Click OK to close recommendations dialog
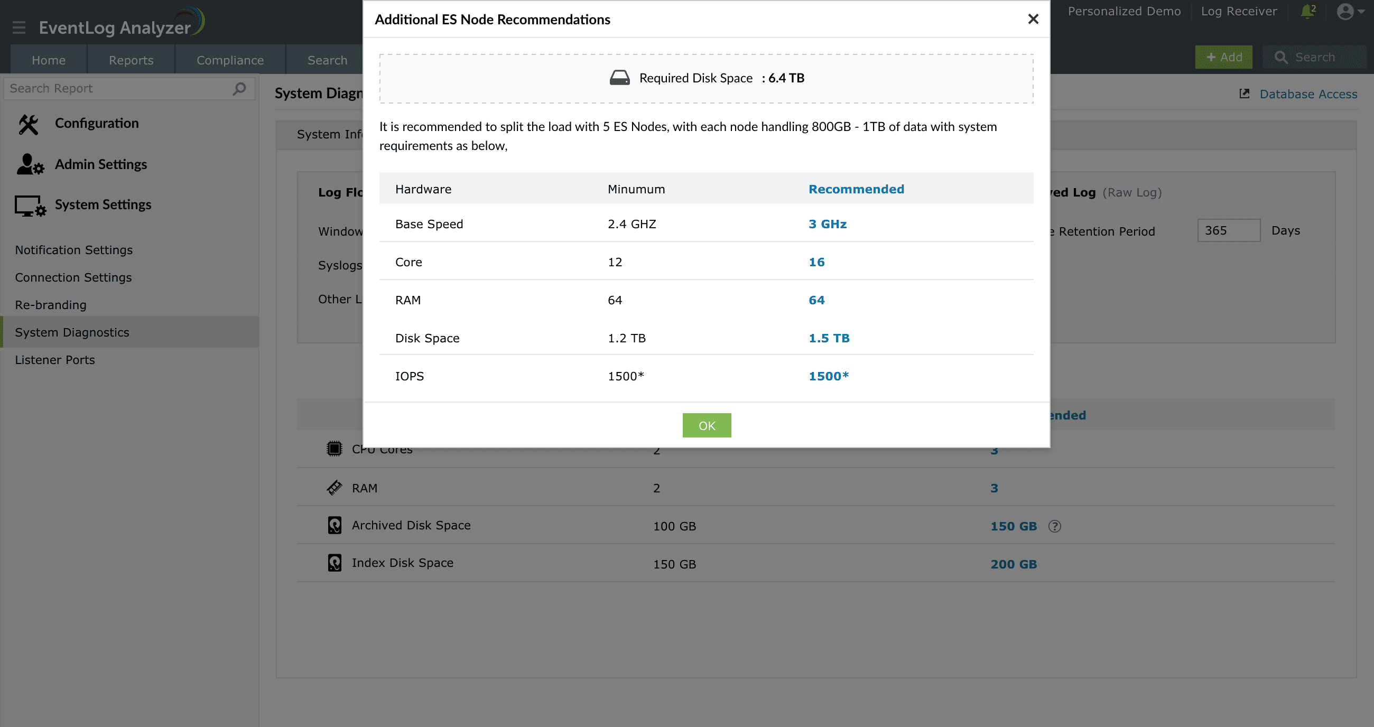The width and height of the screenshot is (1374, 727). click(x=708, y=425)
